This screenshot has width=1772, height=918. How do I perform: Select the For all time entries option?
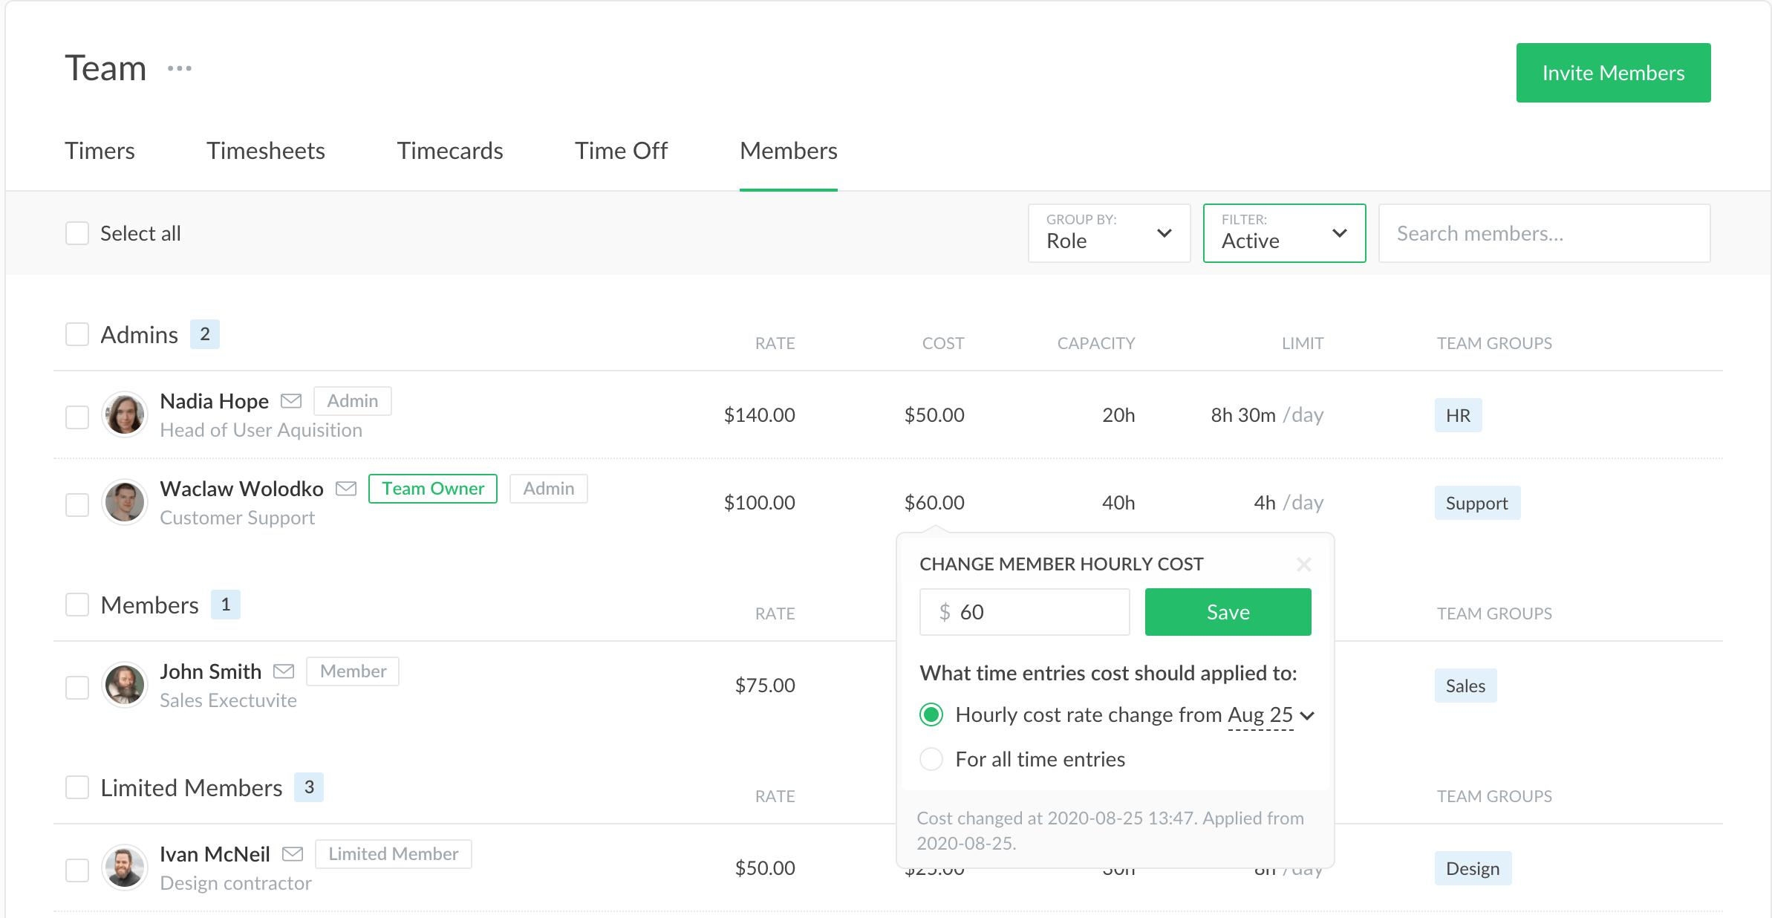coord(931,759)
